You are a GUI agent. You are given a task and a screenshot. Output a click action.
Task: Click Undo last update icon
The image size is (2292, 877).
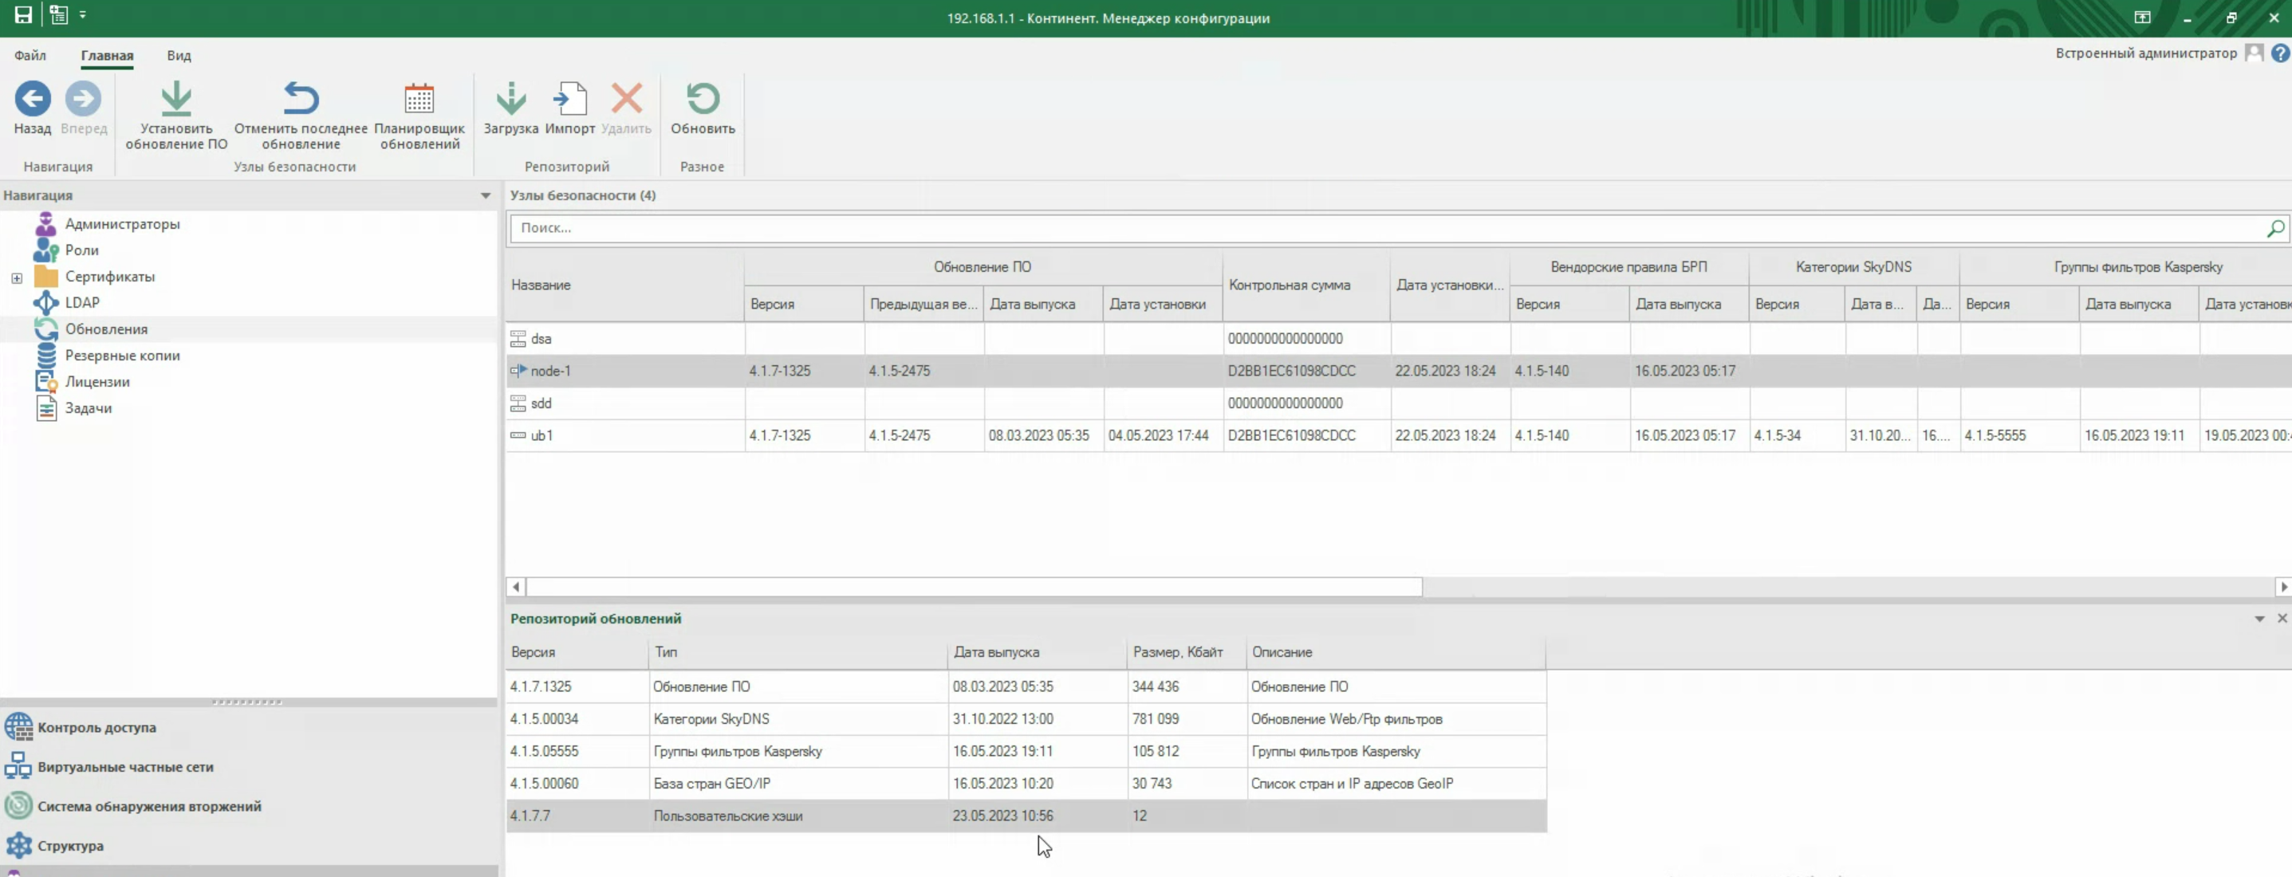301,99
